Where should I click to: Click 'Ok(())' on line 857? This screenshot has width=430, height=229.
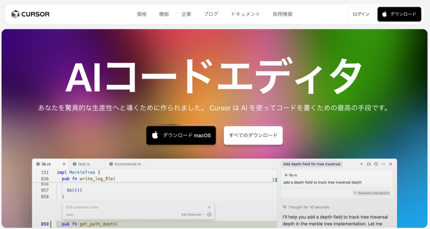(x=74, y=190)
